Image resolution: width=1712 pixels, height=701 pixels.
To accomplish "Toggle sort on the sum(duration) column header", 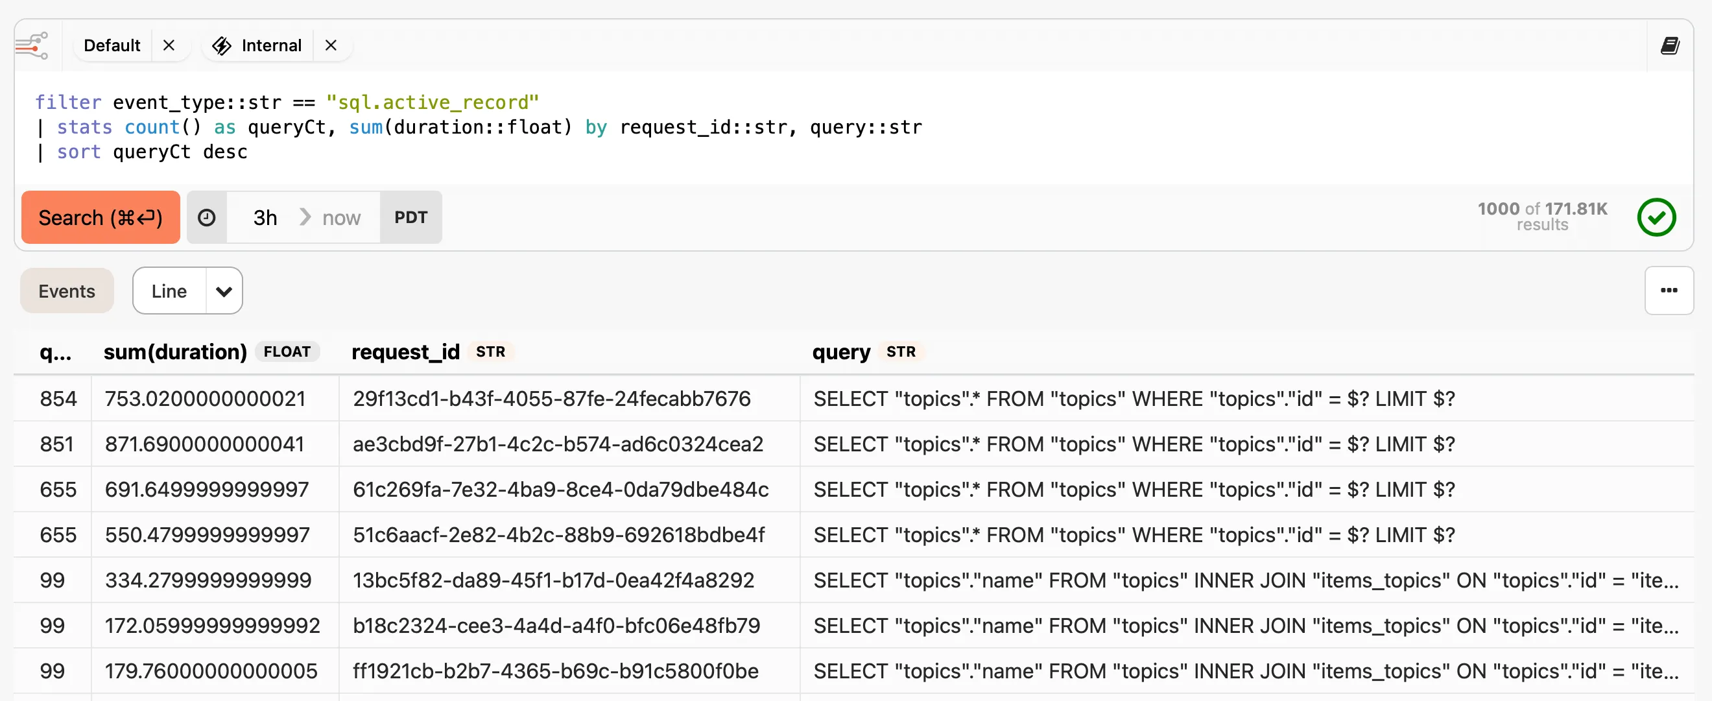I will (174, 352).
